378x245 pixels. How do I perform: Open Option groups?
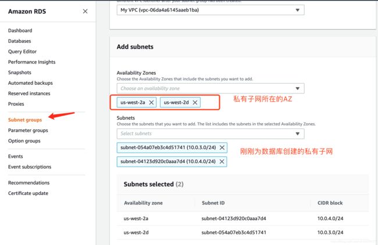coord(24,141)
